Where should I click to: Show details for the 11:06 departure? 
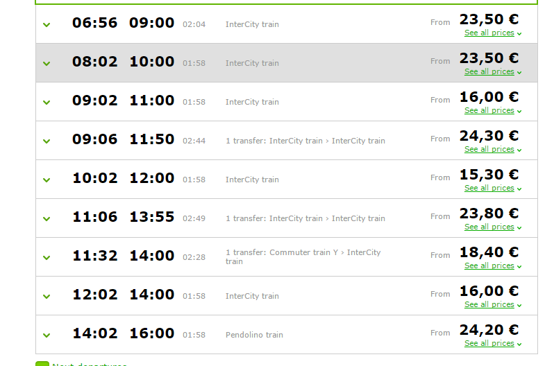(x=47, y=219)
